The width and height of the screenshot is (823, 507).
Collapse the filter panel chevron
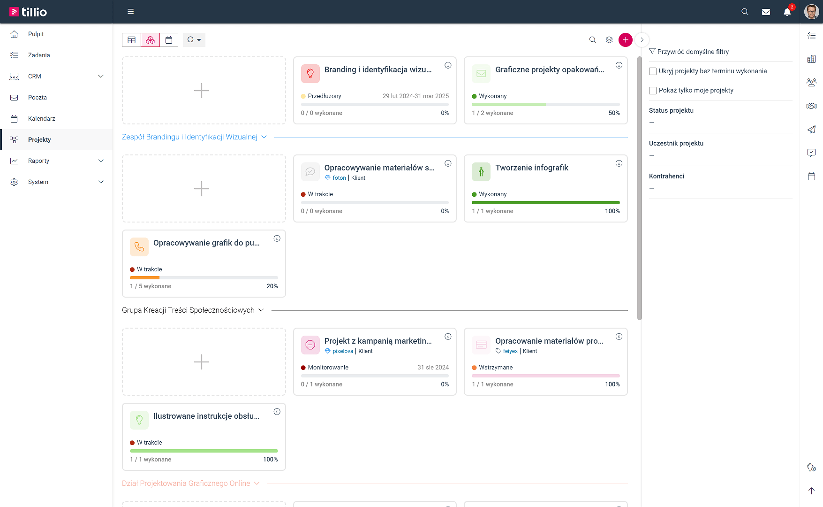coord(642,40)
